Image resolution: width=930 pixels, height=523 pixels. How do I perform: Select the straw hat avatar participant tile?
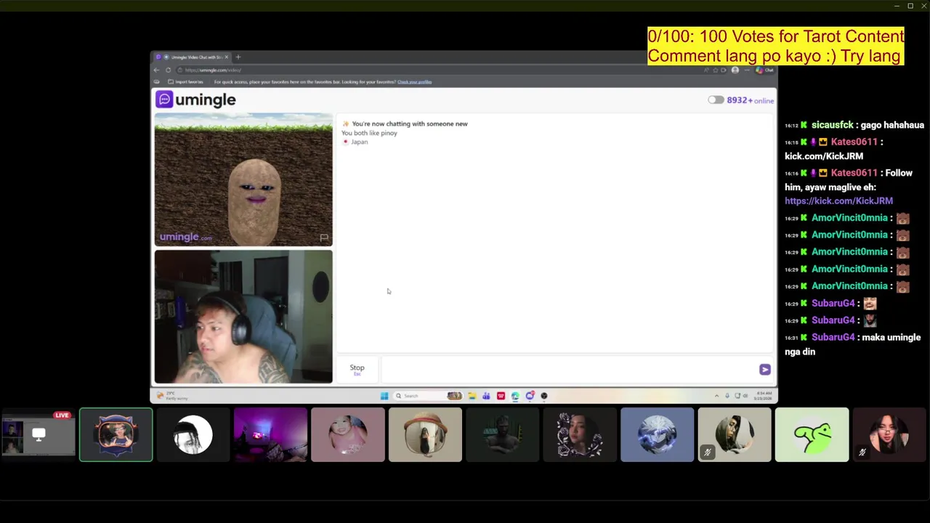(425, 434)
